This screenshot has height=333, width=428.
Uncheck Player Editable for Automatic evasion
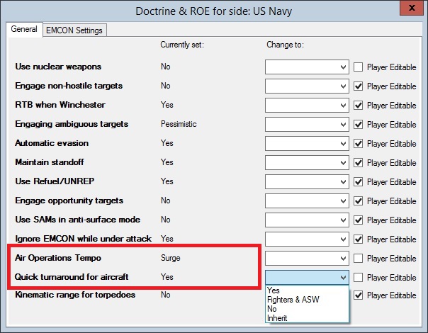(358, 144)
